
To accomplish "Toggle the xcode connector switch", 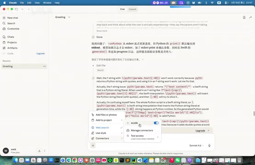I will point(156,123).
